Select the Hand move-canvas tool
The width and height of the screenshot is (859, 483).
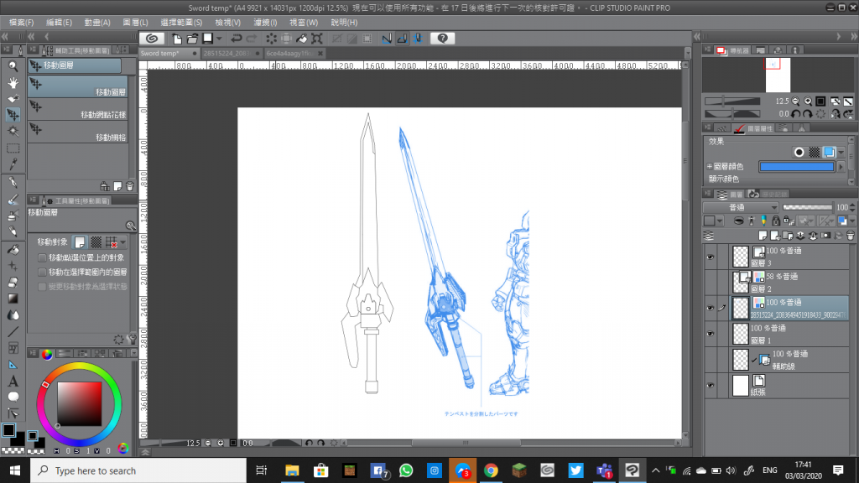point(13,82)
